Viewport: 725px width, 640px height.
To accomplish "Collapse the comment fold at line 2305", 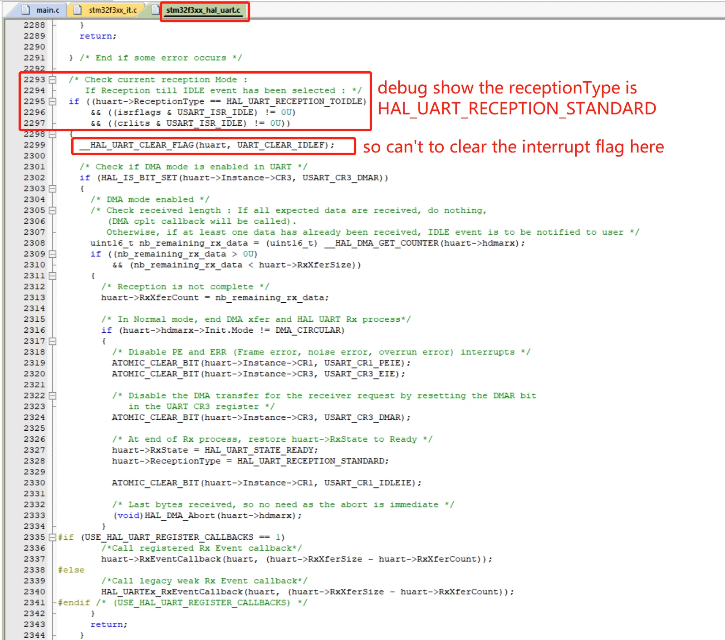I will [x=53, y=211].
